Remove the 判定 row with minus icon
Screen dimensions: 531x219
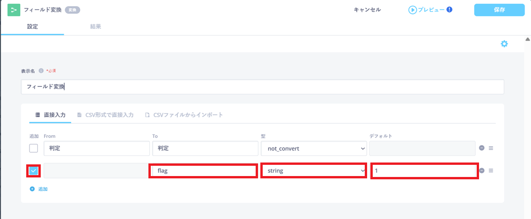pyautogui.click(x=481, y=148)
